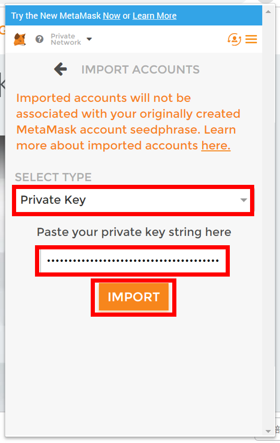Click the SELECT TYPE label
Screen dimensions: 280x443
tap(53, 177)
